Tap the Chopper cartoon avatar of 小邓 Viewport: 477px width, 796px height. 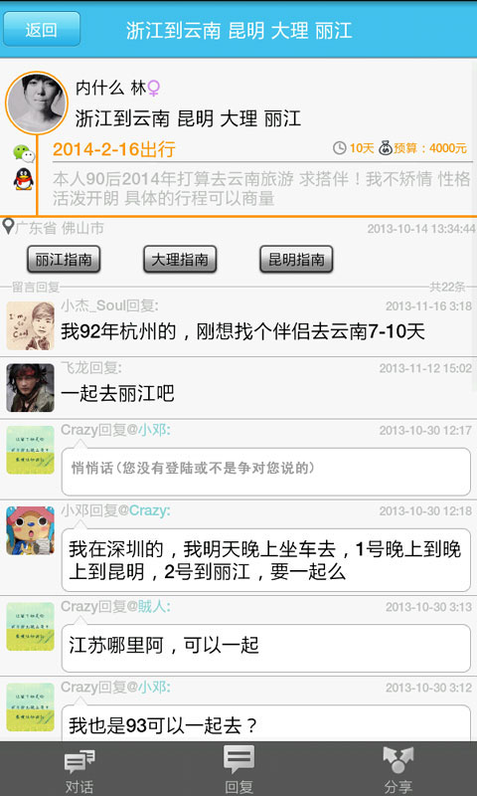31,530
